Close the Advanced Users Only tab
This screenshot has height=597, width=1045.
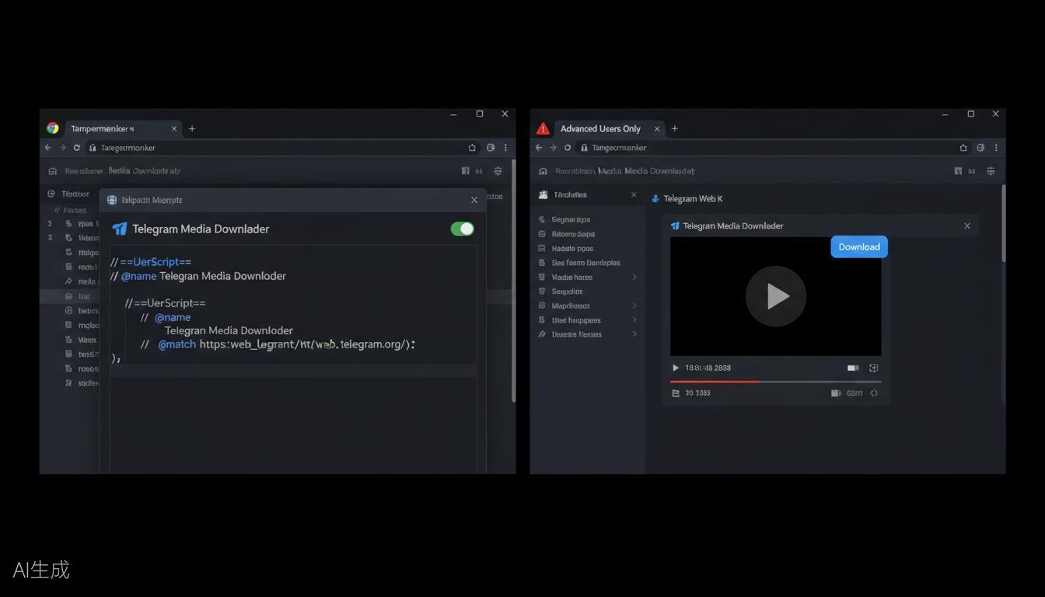click(x=657, y=128)
